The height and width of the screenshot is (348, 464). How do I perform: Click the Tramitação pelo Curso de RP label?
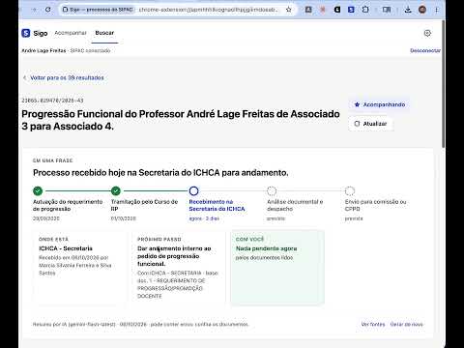point(144,205)
